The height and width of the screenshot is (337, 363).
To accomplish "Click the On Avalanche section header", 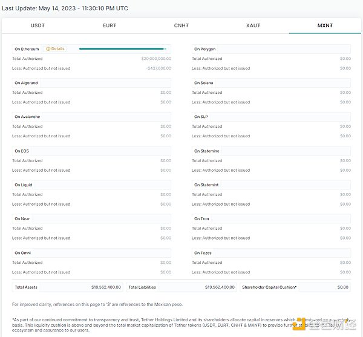I will 27,117.
